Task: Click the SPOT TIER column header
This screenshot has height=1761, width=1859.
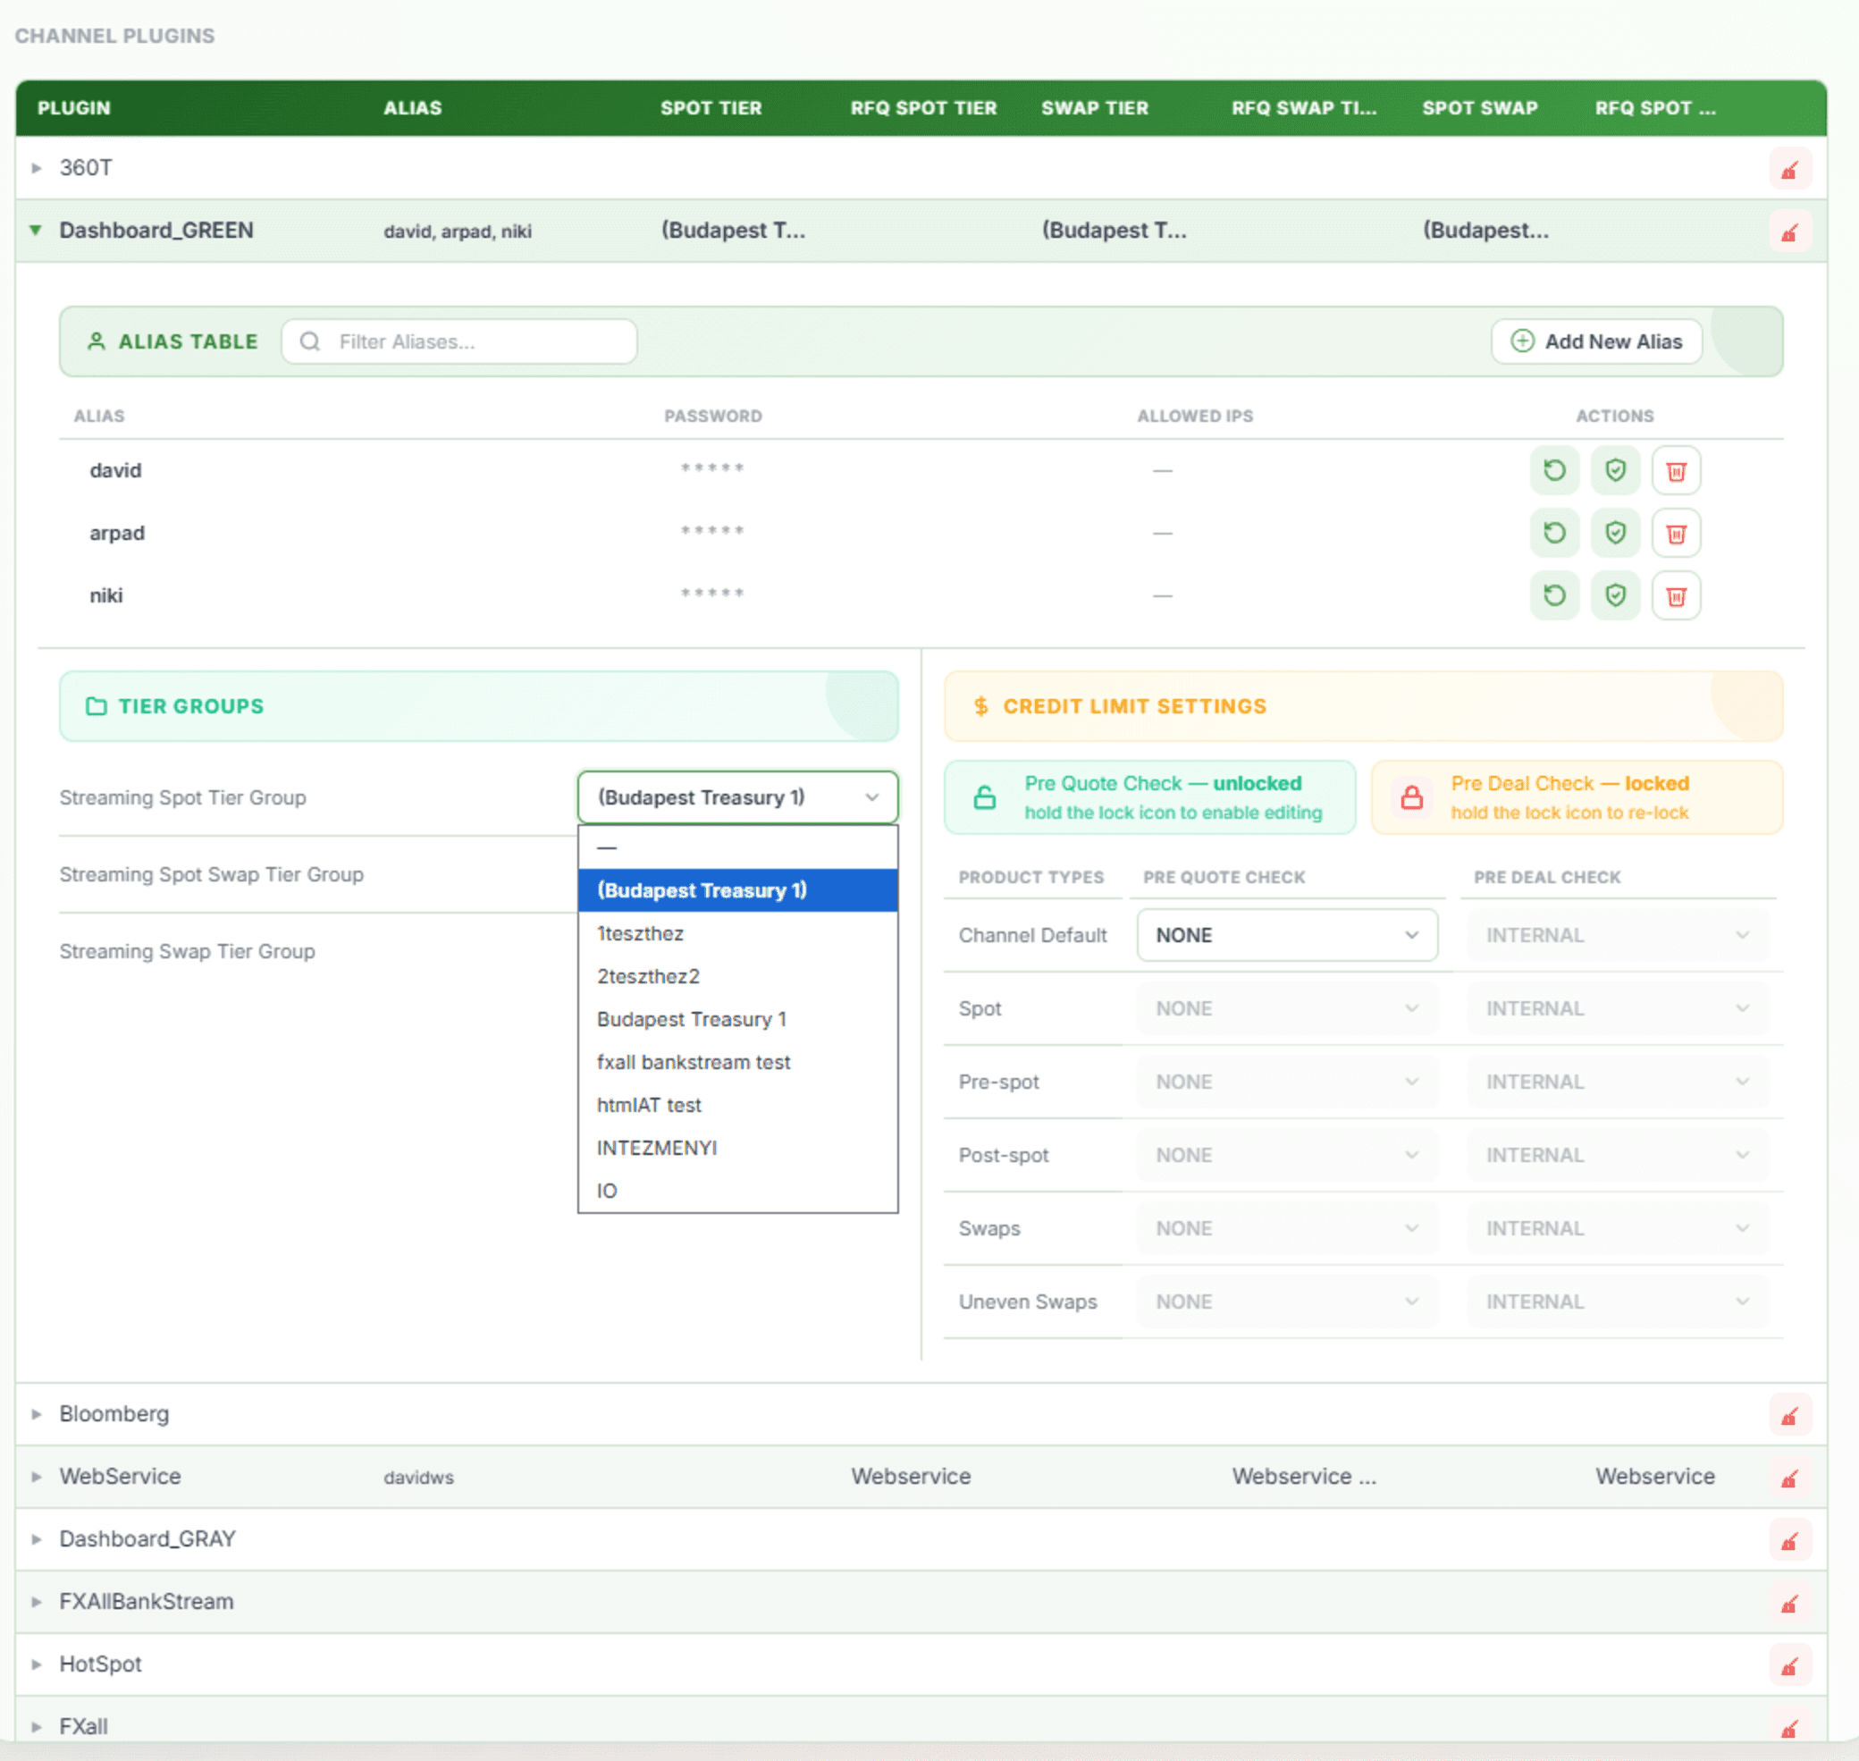Action: click(x=711, y=108)
